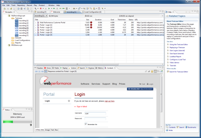201x138 pixels.
Task: Click the single-step replay icon
Action: pos(60,9)
